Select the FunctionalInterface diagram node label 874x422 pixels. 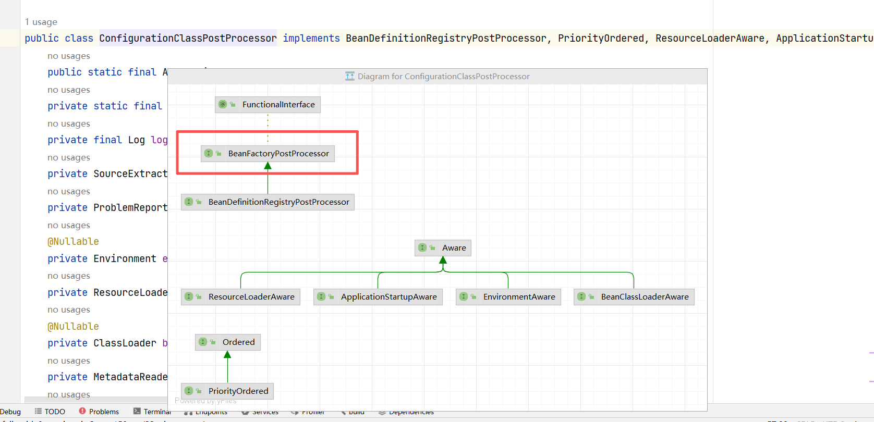278,104
